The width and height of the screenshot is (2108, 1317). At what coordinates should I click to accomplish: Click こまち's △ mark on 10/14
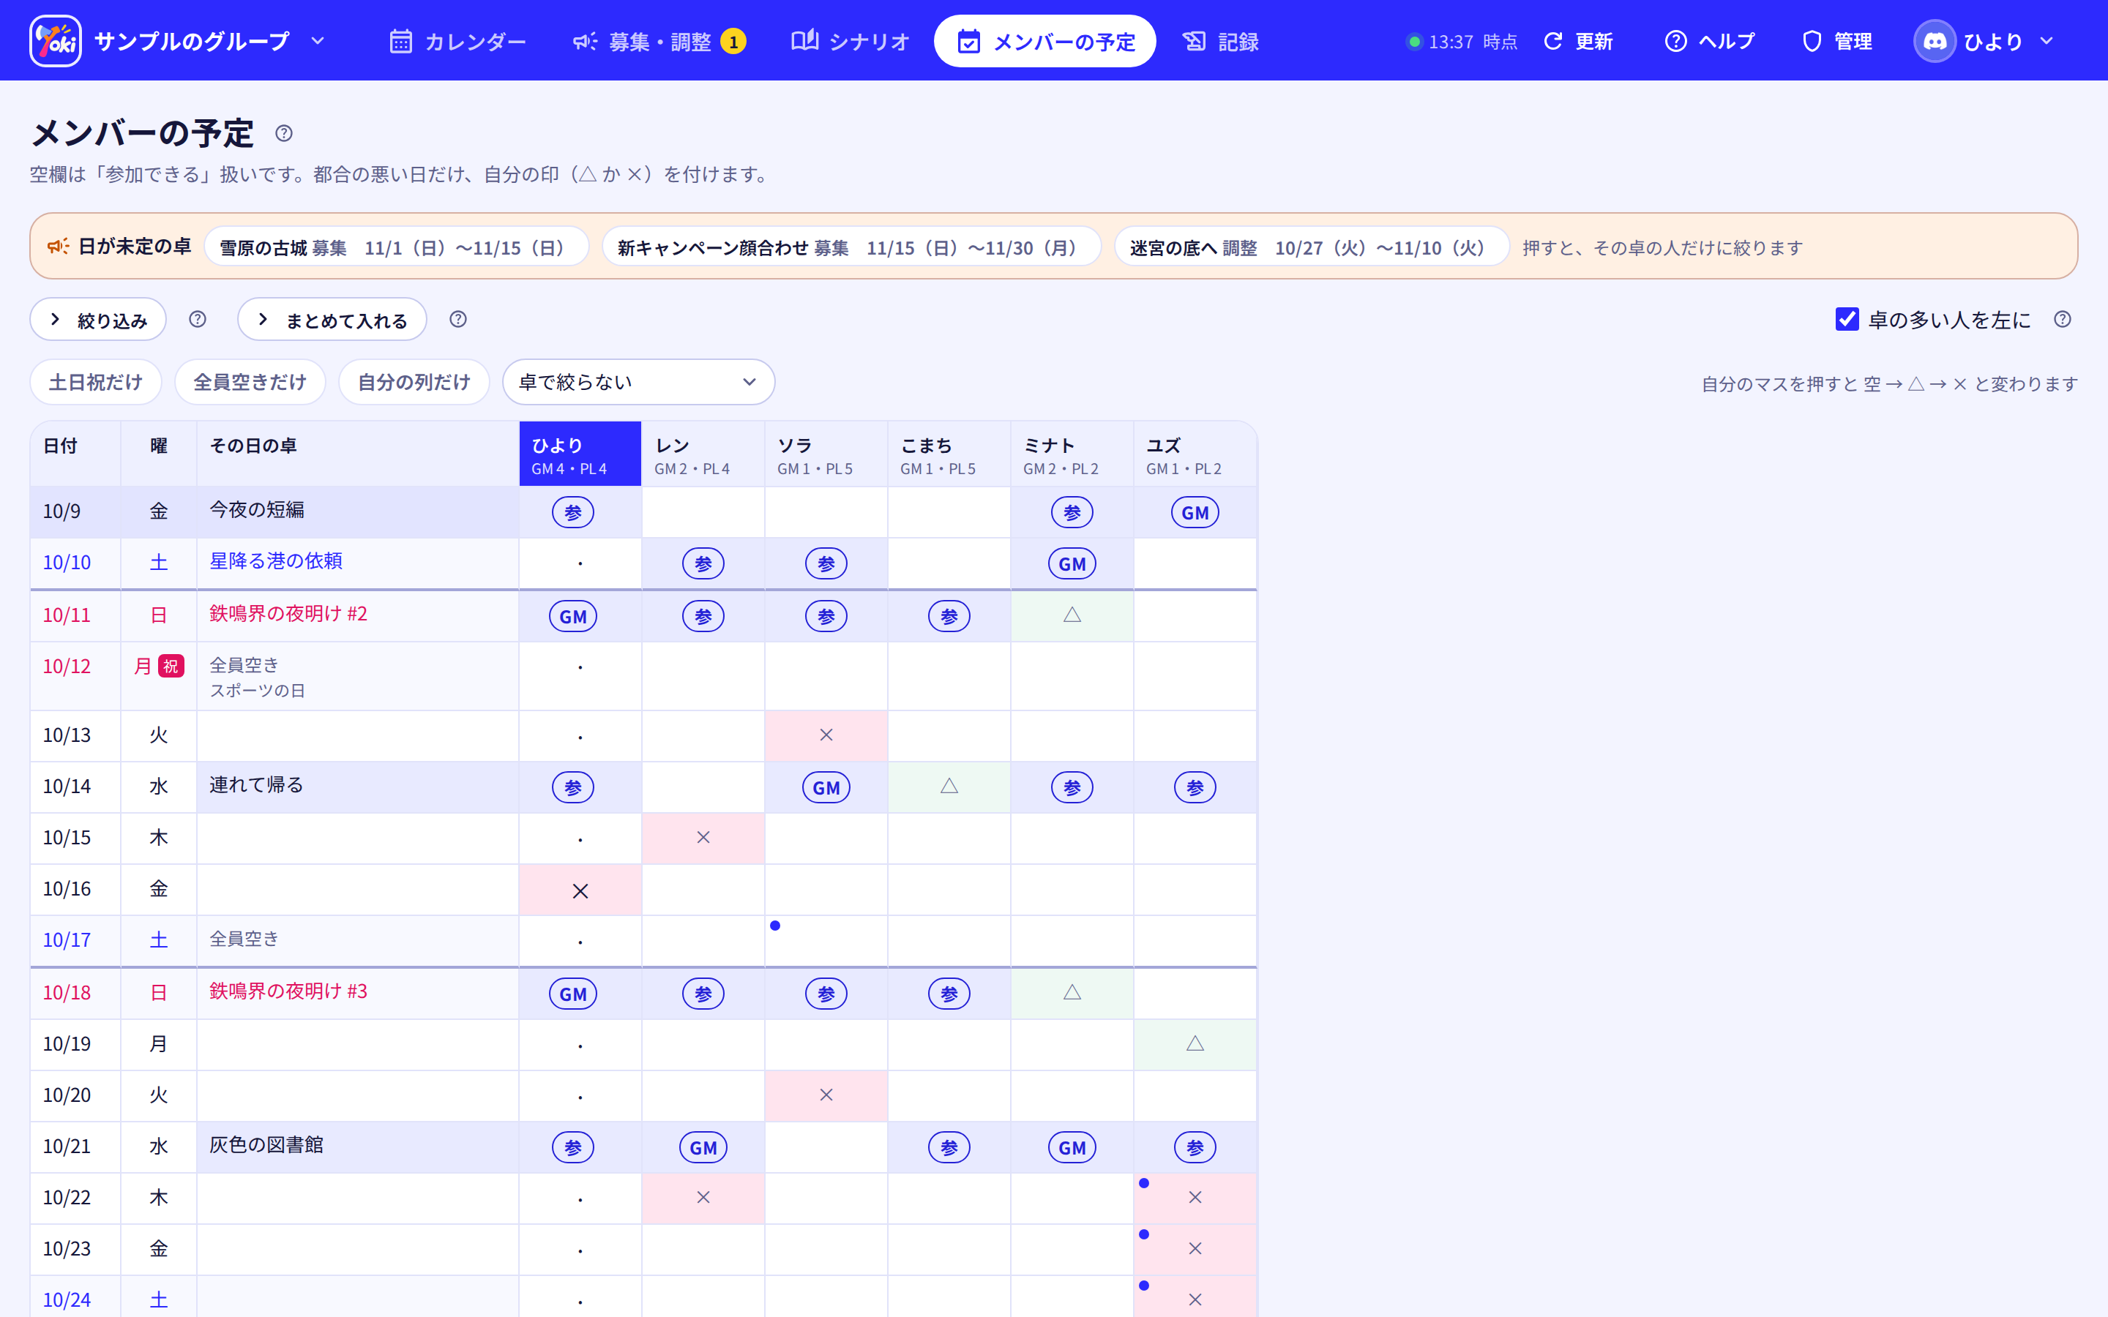click(x=949, y=787)
